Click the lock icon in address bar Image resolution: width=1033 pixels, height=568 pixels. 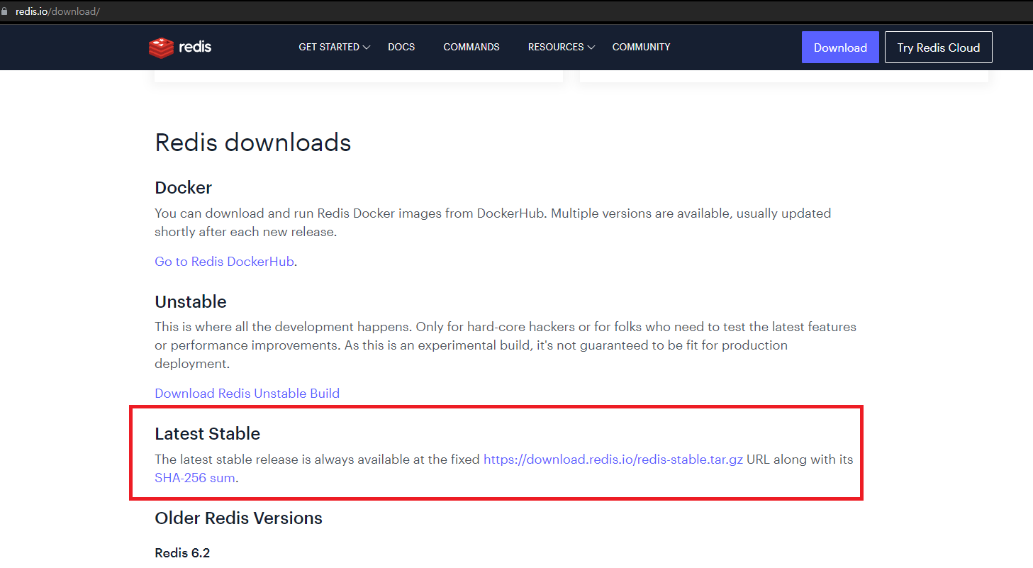click(5, 11)
